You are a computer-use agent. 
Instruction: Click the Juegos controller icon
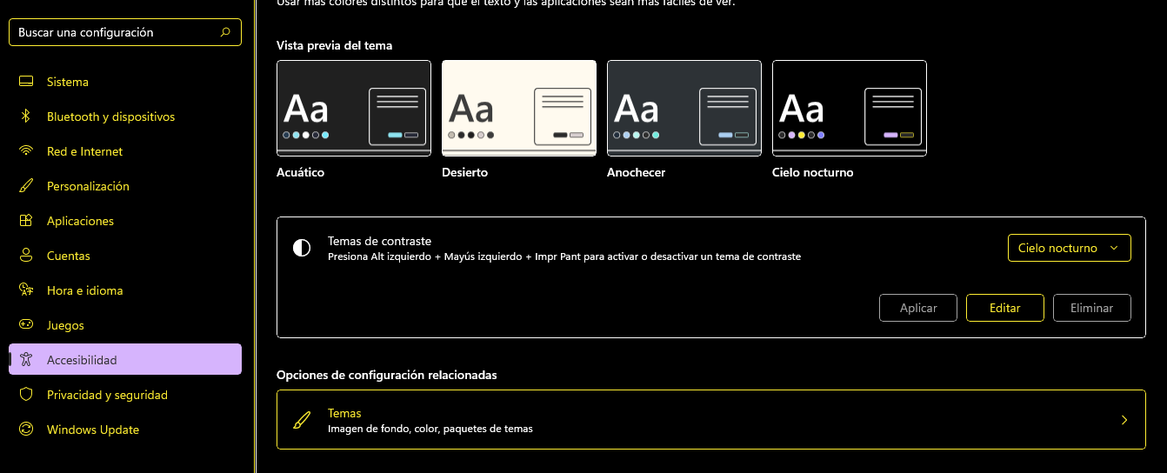26,325
